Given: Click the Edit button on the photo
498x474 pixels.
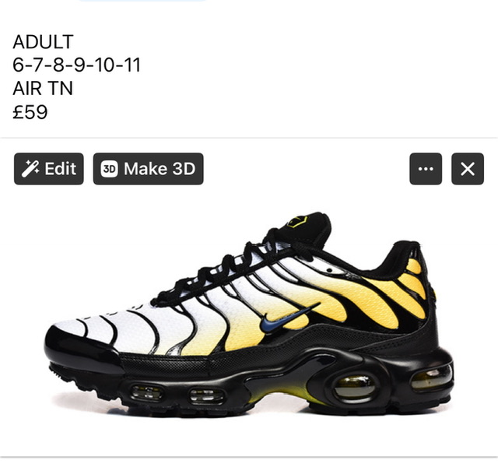Looking at the screenshot, I should coord(49,169).
